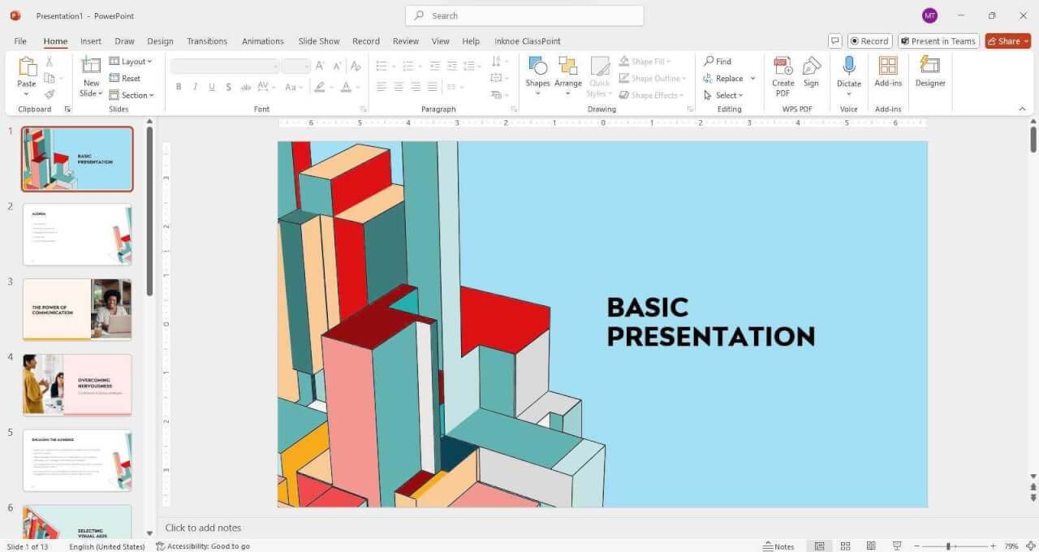Open the File menu
Viewport: 1039px width, 552px height.
[x=20, y=41]
